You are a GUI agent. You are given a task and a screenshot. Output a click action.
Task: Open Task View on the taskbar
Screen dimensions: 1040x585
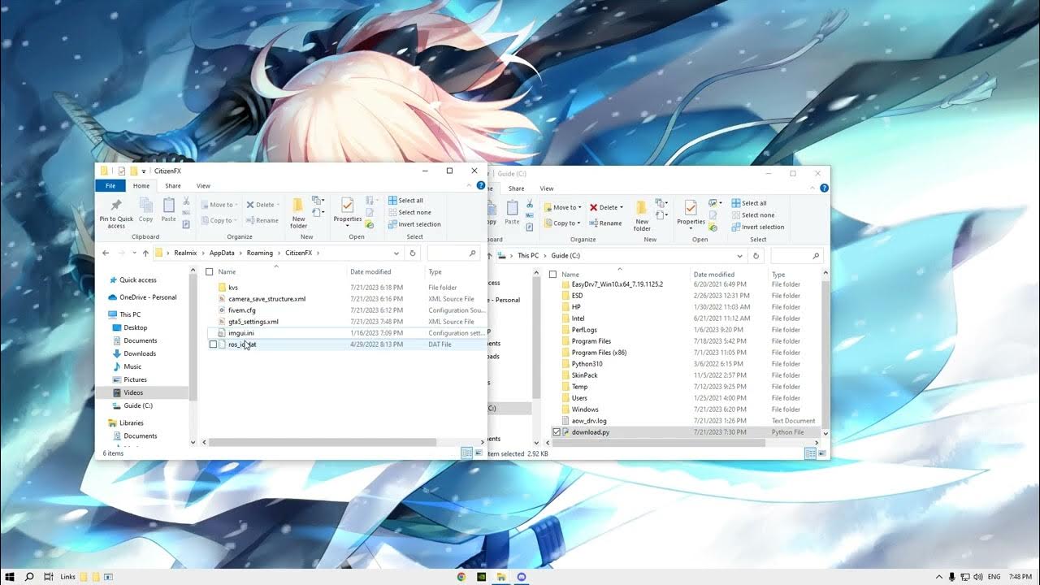49,576
